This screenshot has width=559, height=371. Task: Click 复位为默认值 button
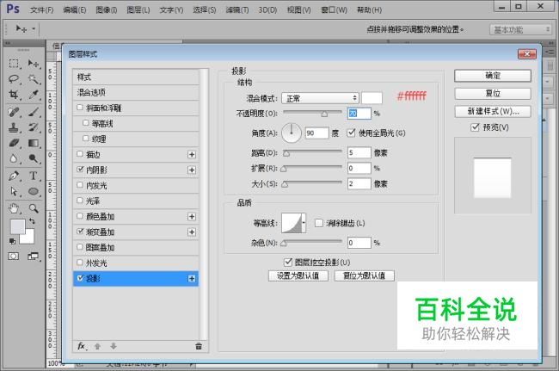(x=364, y=275)
